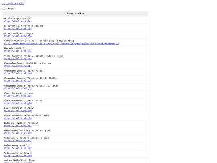Click the 'AUDIOKNIHA' heading text

click(8, 8)
